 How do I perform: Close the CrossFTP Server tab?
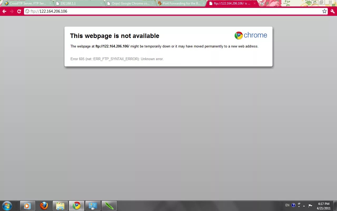[x=50, y=3]
